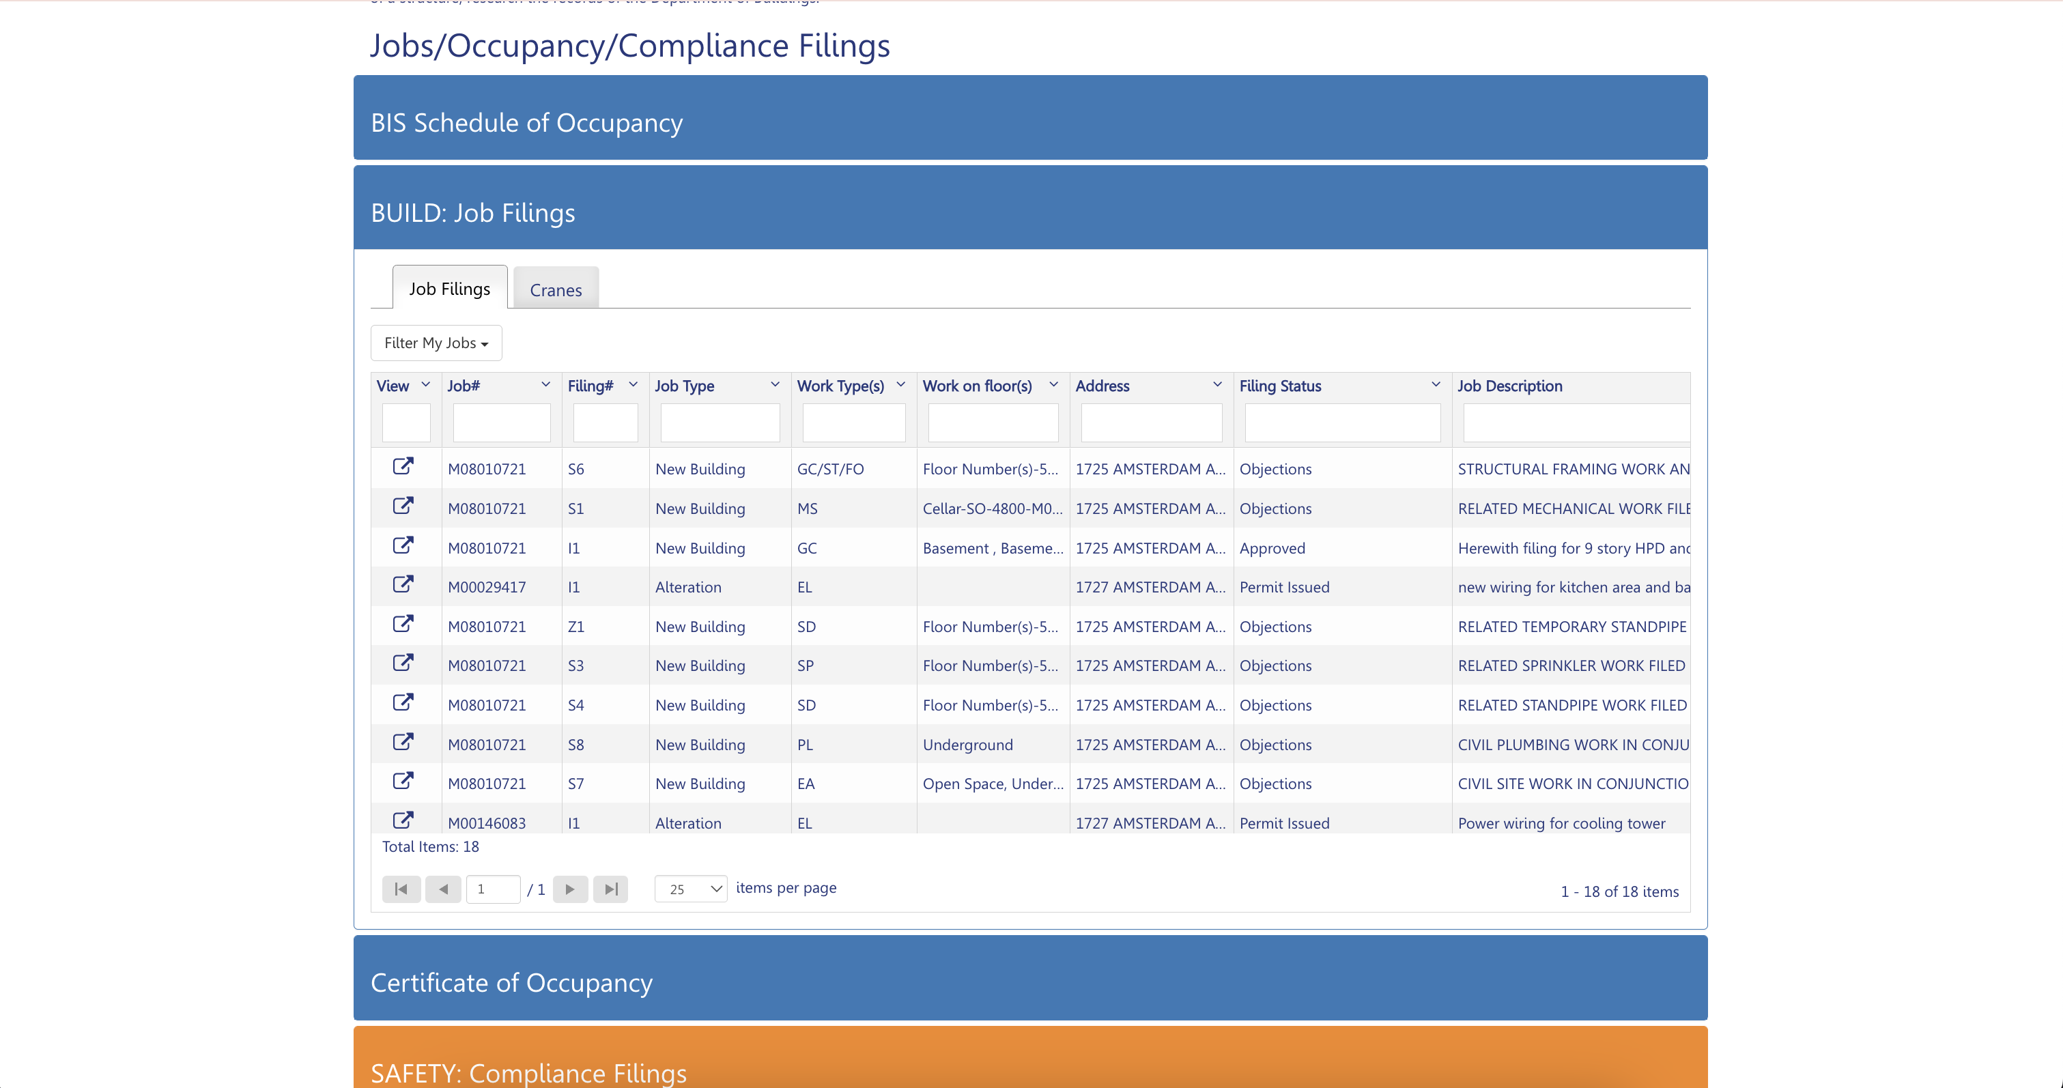Open view icon for filing S8 row
The height and width of the screenshot is (1088, 2063).
pos(403,742)
